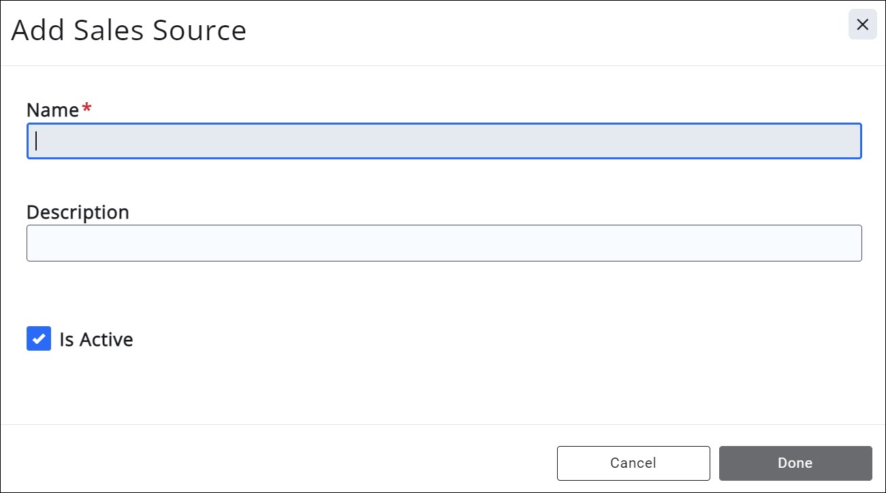Click the Is Active label text
Viewport: 886px width, 493px height.
coord(96,339)
